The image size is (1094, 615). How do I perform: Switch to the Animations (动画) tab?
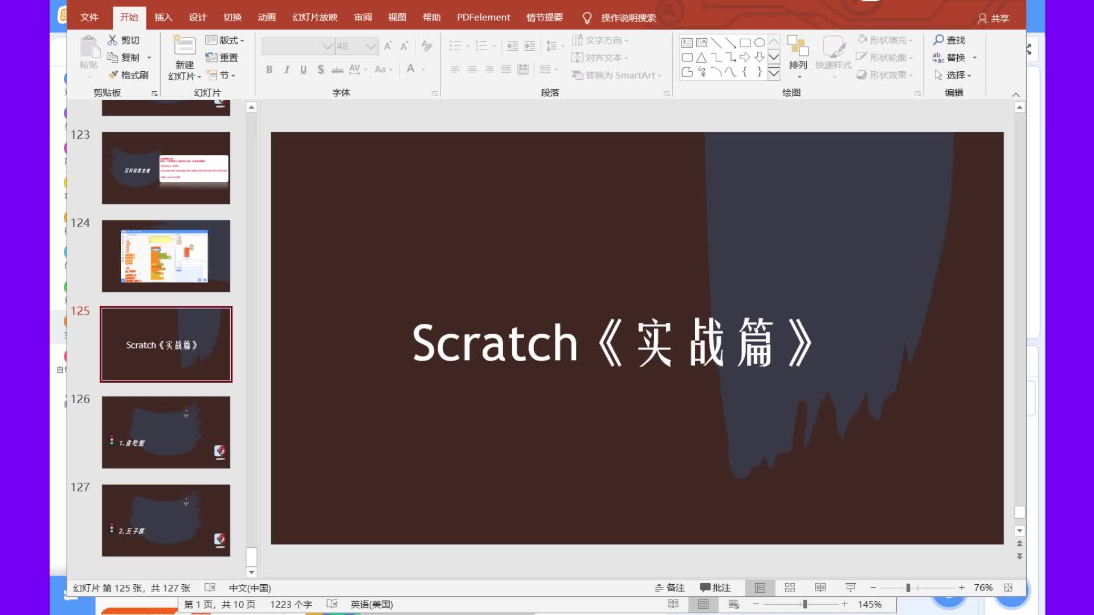[267, 18]
